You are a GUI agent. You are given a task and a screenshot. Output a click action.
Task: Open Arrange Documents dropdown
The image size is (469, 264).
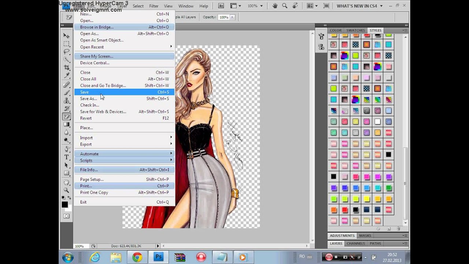click(312, 6)
